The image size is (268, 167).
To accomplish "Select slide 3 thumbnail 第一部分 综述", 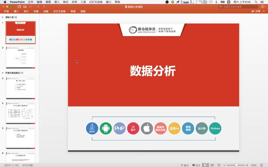I will pyautogui.click(x=20, y=88).
